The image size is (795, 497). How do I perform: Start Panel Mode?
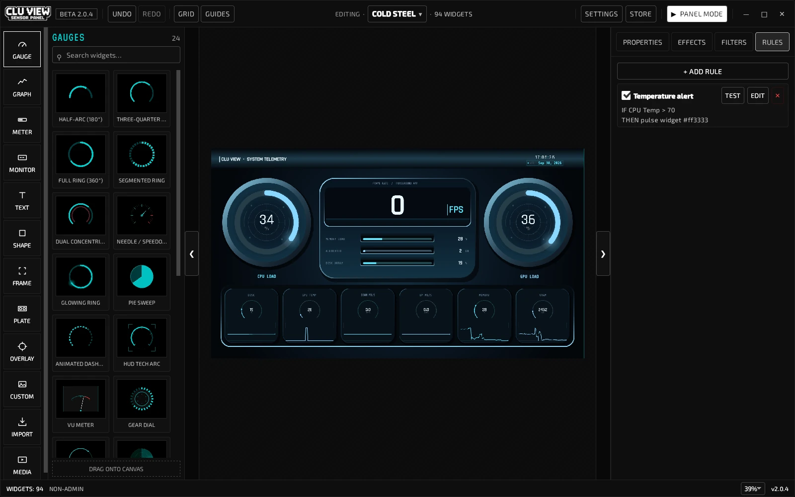(x=697, y=14)
